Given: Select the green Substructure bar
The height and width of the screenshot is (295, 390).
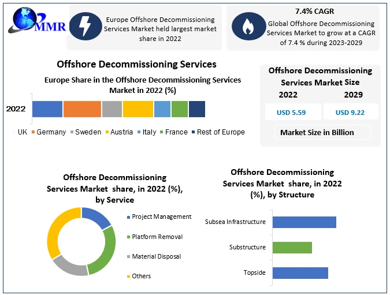Looking at the screenshot, I should click(x=292, y=247).
